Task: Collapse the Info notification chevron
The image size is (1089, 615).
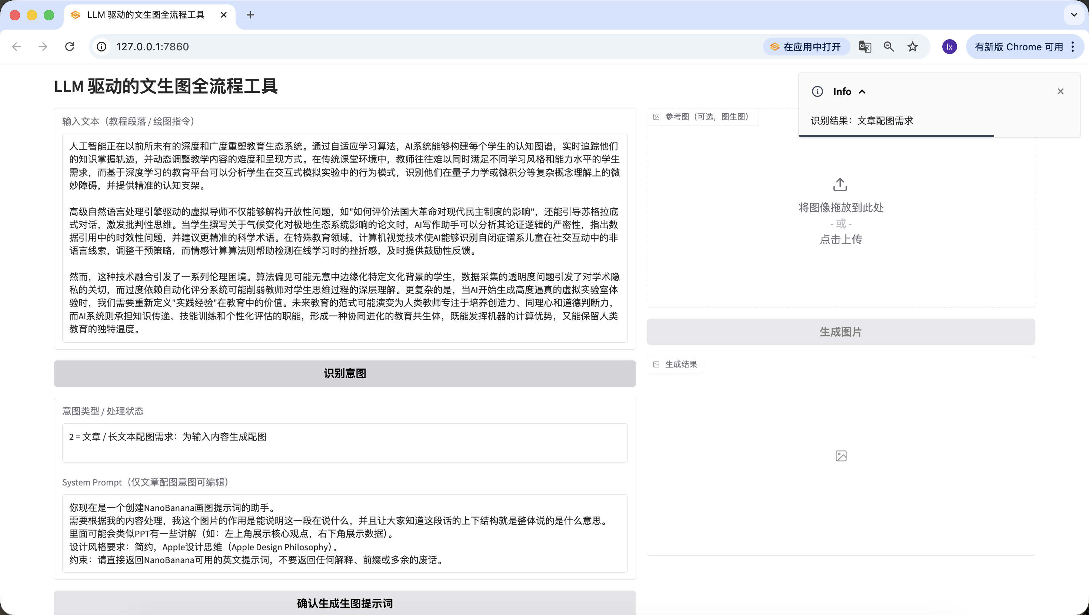Action: click(862, 92)
